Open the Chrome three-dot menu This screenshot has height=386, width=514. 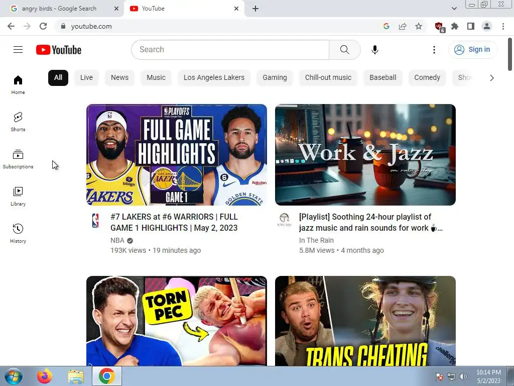point(503,26)
